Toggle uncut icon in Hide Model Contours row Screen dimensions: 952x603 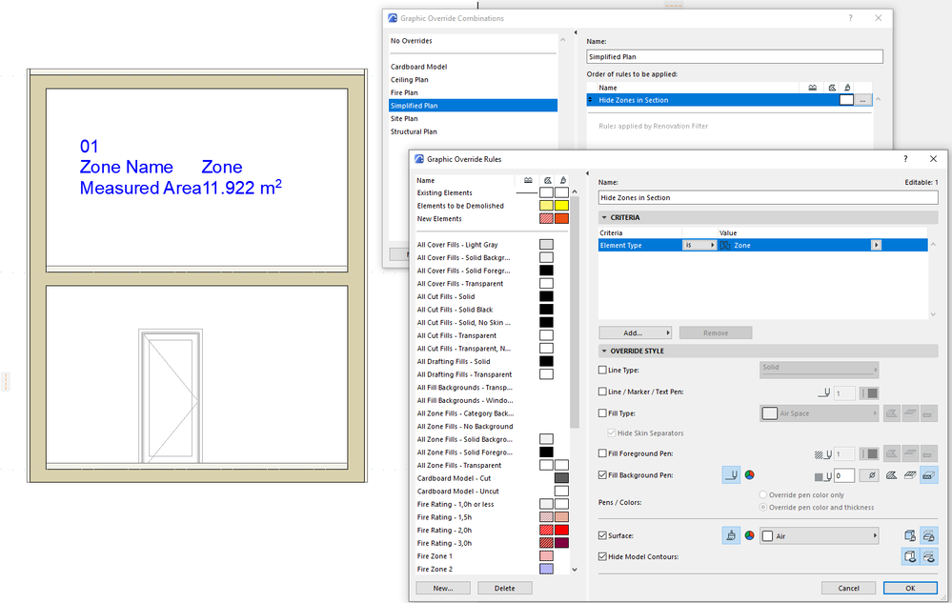pyautogui.click(x=909, y=556)
